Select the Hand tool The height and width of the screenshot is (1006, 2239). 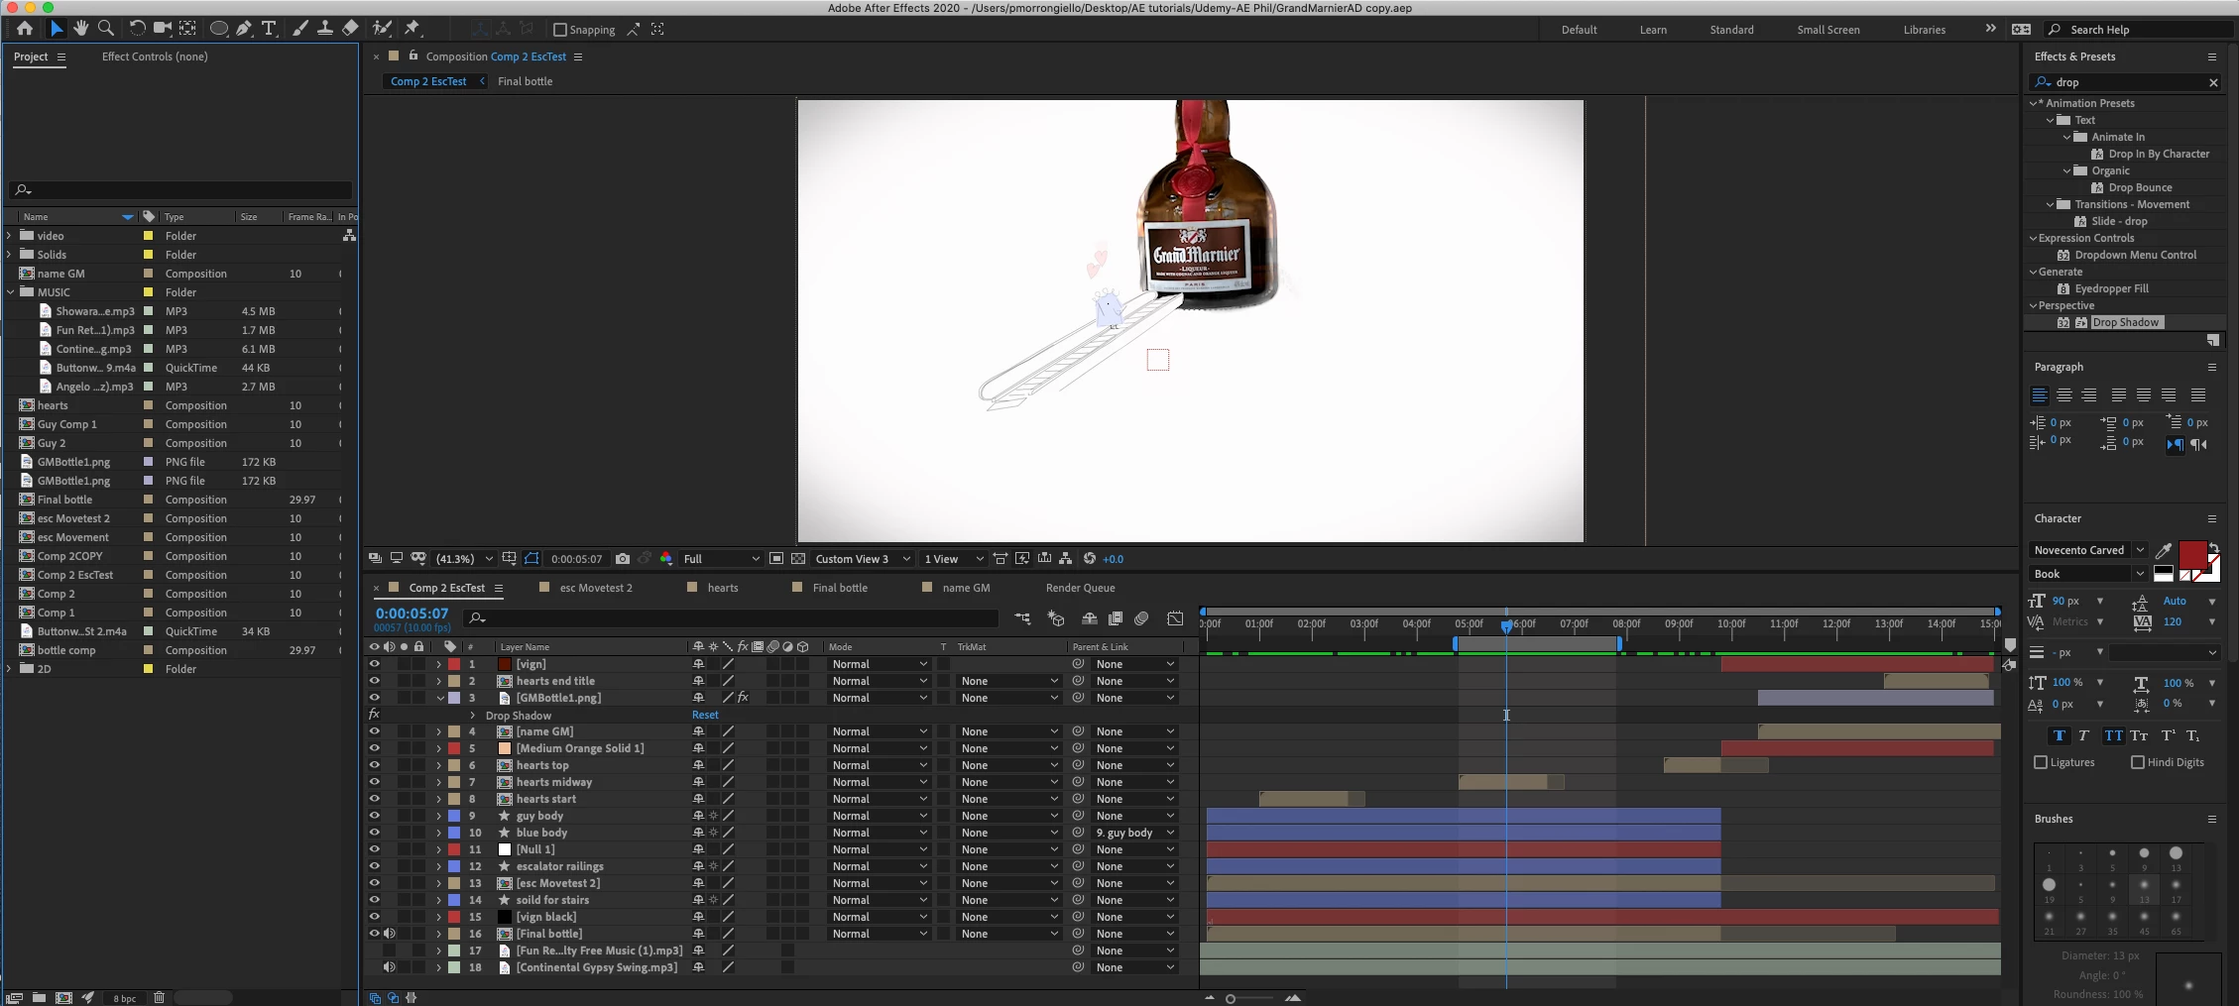click(80, 29)
